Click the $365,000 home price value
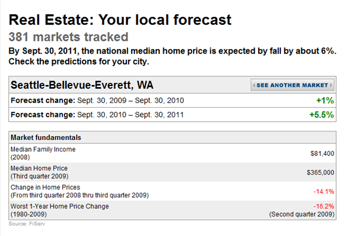347x236 pixels. click(x=320, y=172)
